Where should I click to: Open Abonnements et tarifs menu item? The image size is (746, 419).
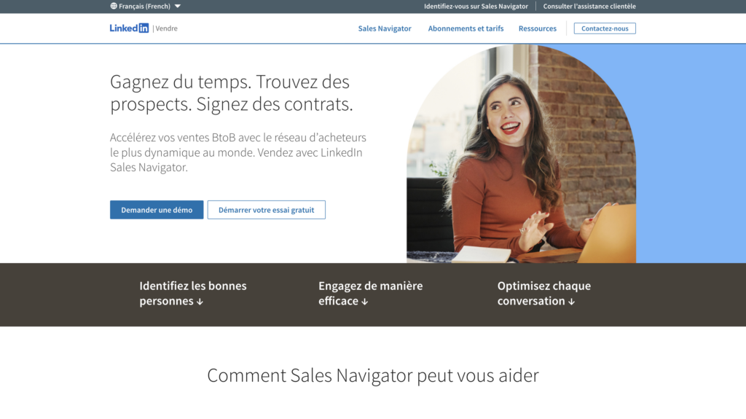point(466,28)
